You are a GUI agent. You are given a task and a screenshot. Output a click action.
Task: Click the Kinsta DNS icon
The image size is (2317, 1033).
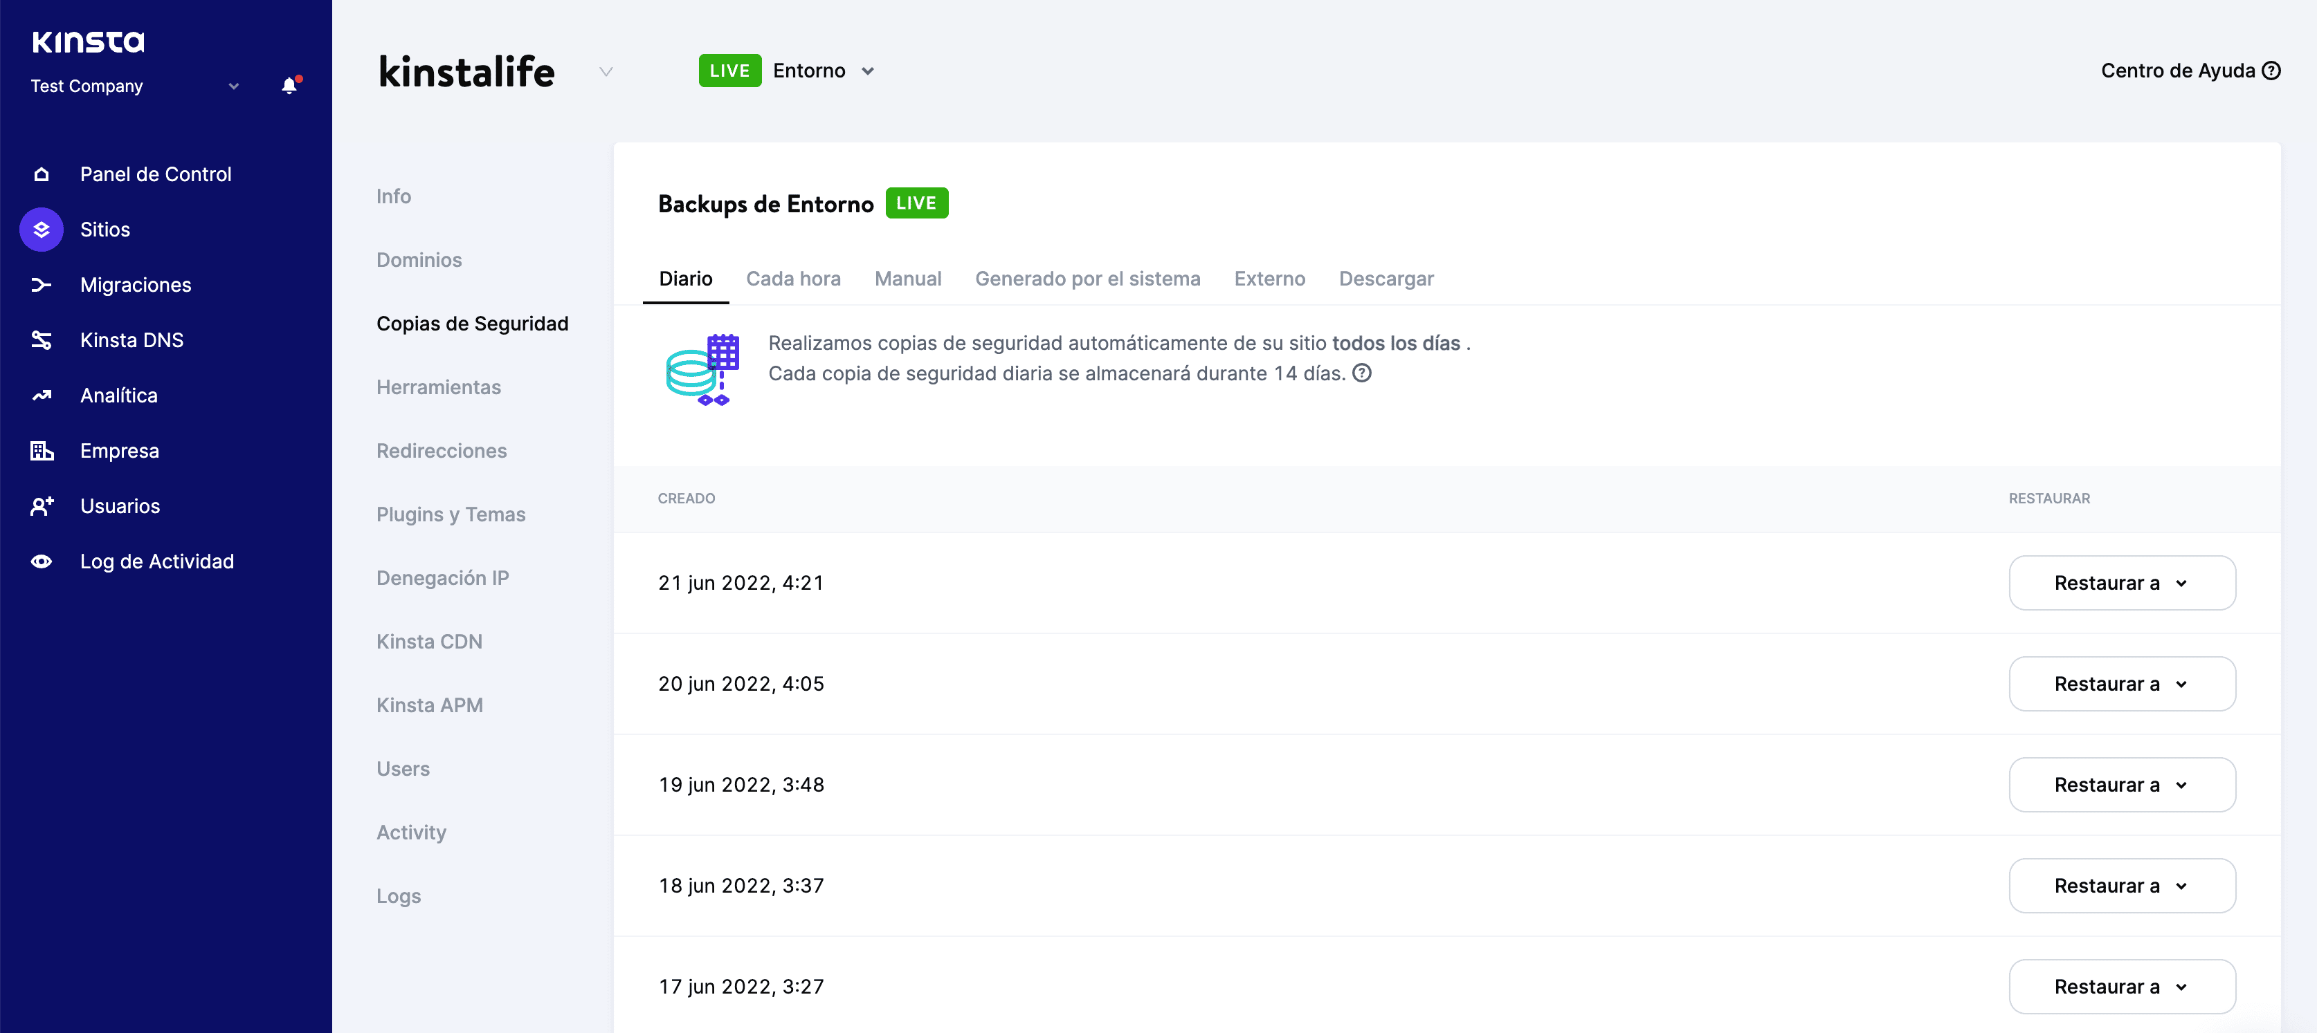click(x=42, y=340)
